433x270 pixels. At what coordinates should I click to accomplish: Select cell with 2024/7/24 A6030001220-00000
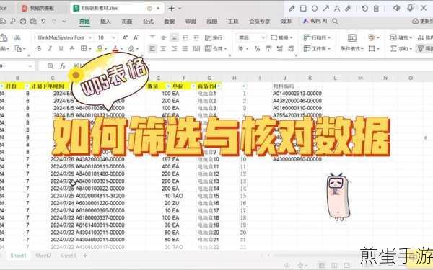(87, 203)
